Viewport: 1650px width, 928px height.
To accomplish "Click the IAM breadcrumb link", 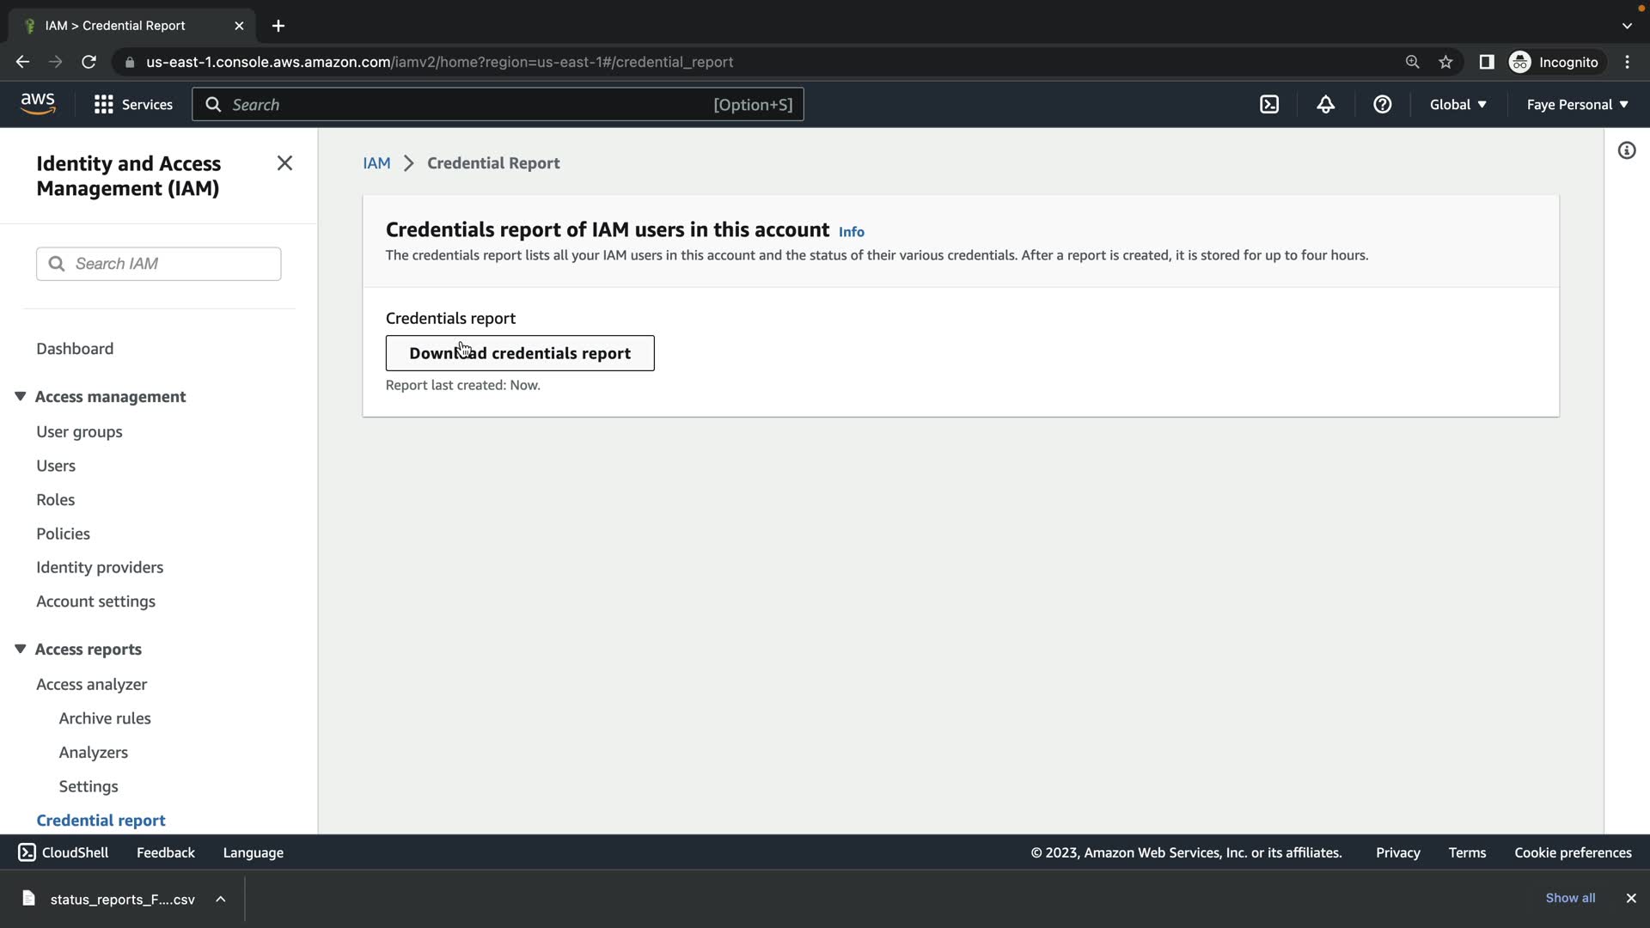I will click(376, 163).
